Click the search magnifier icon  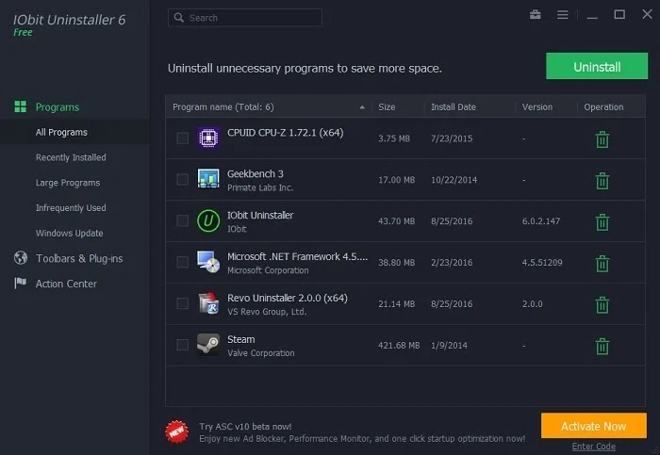(179, 18)
